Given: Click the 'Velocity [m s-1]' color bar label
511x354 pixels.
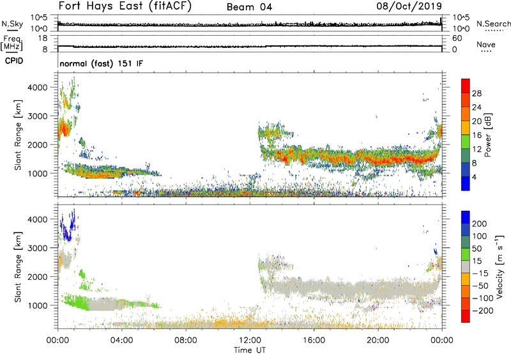Looking at the screenshot, I should tap(500, 266).
